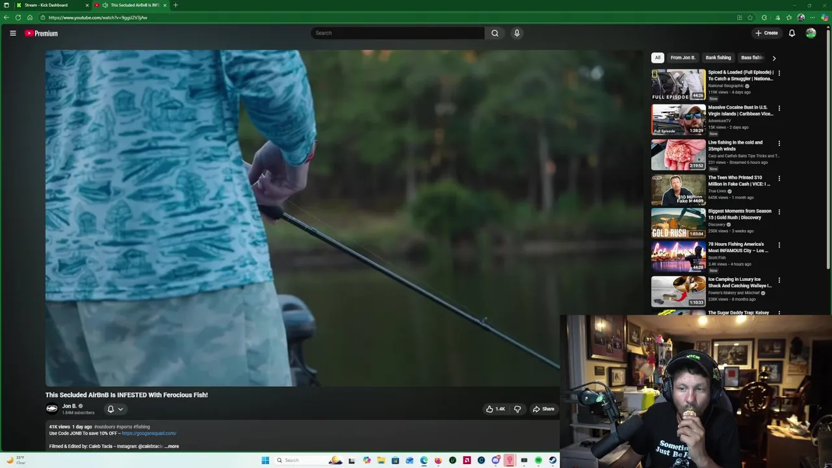Screen dimensions: 832x468
Task: Open the Create upload menu
Action: (766, 33)
